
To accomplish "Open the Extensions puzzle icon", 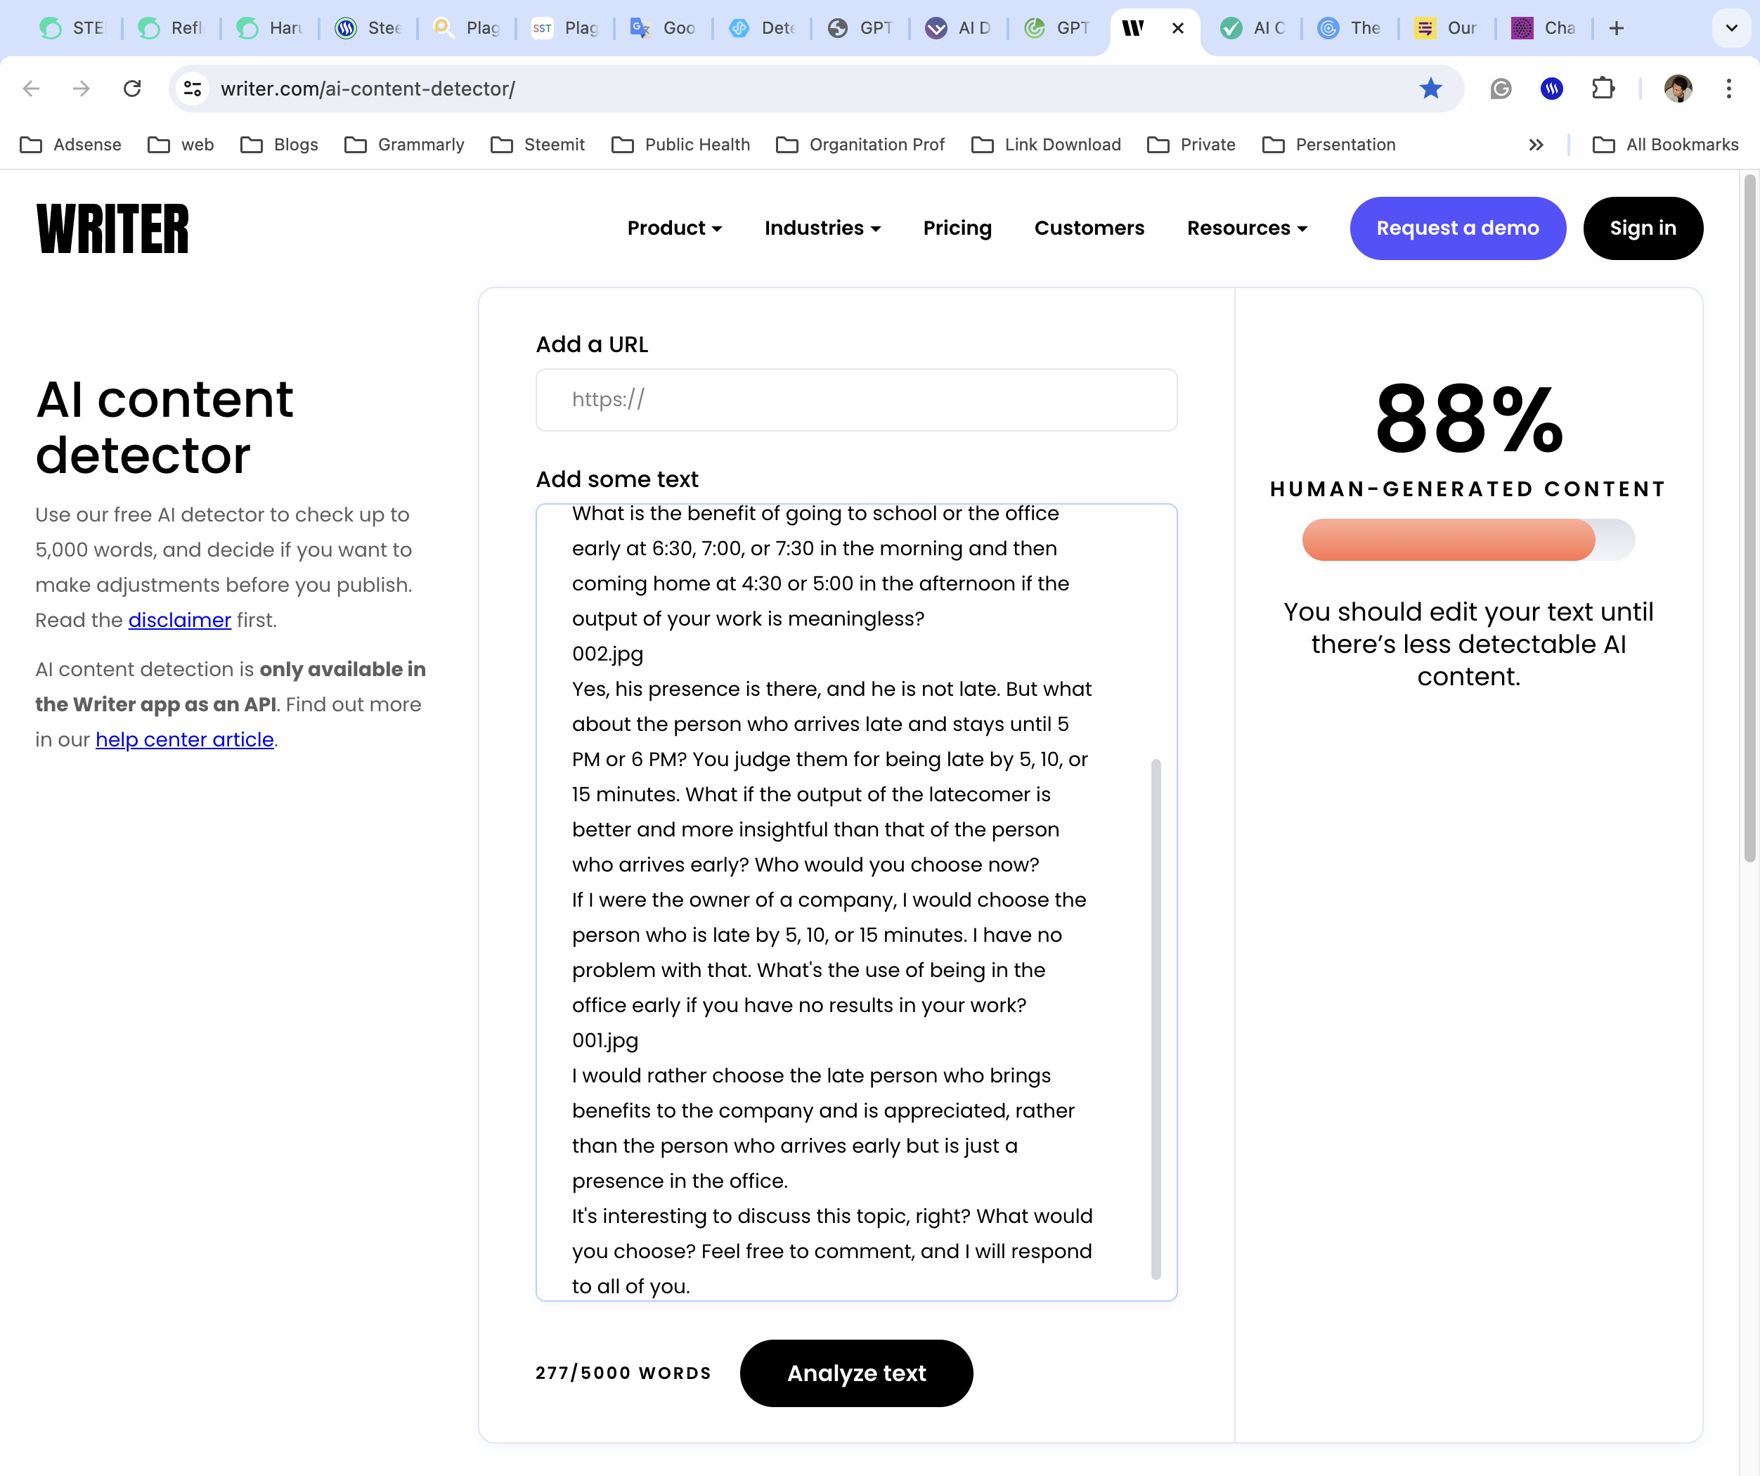I will [1603, 89].
